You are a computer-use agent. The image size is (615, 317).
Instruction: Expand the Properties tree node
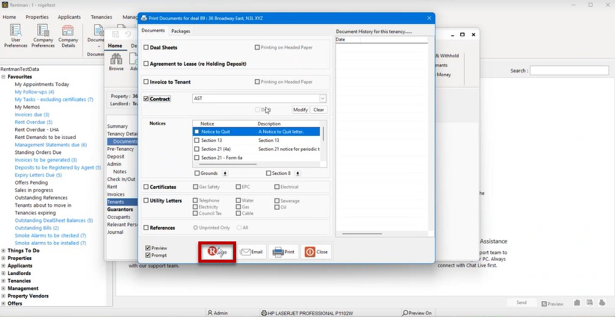pyautogui.click(x=4, y=258)
